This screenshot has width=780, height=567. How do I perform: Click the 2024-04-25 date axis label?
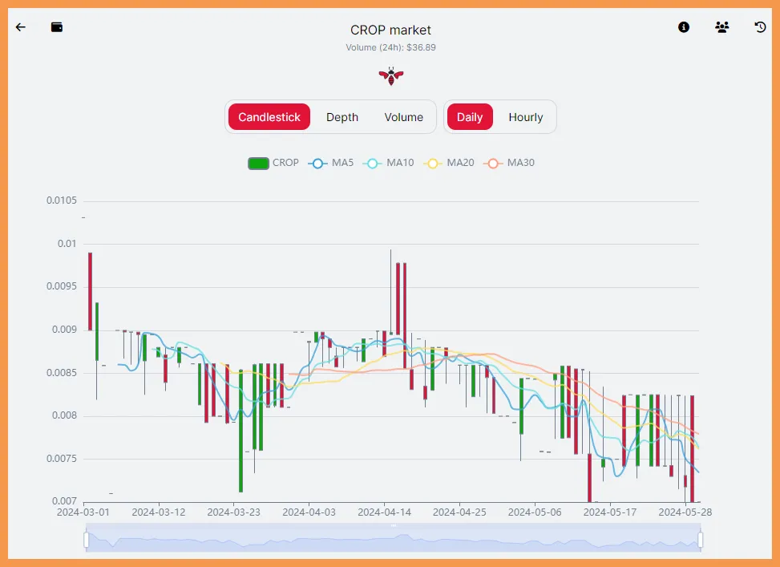[x=459, y=512]
